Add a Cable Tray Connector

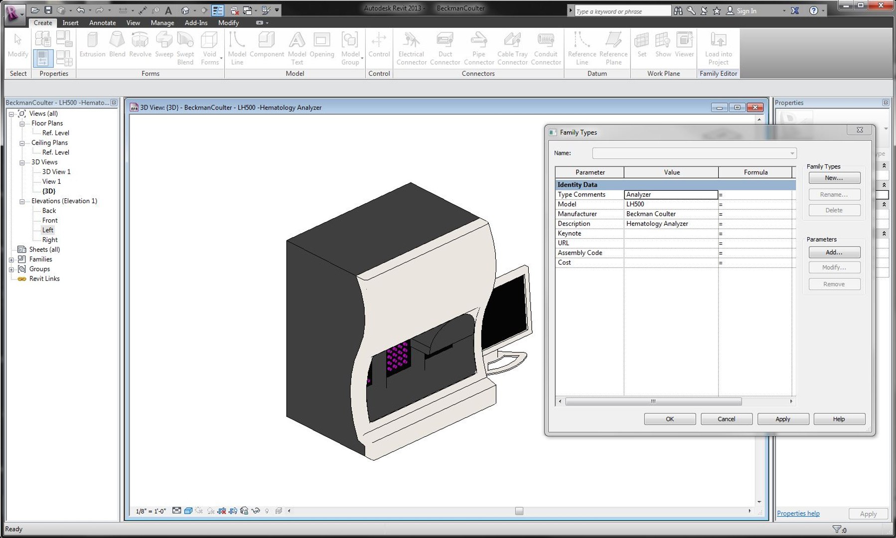(x=512, y=48)
